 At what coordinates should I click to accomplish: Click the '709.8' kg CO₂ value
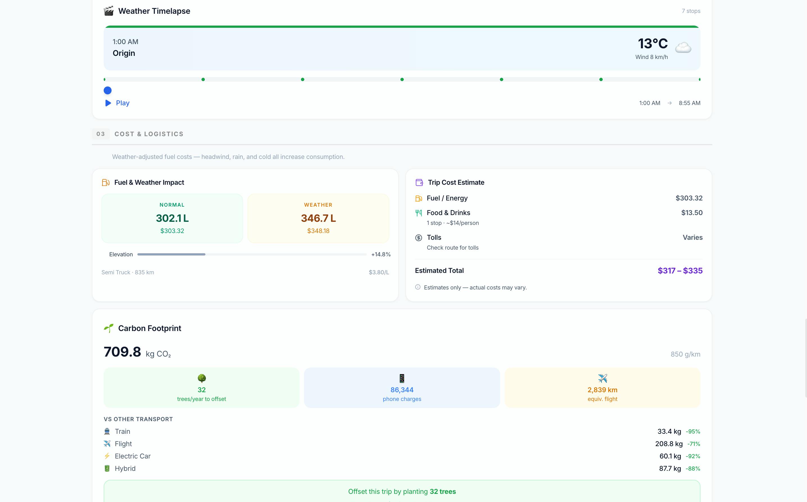(122, 352)
